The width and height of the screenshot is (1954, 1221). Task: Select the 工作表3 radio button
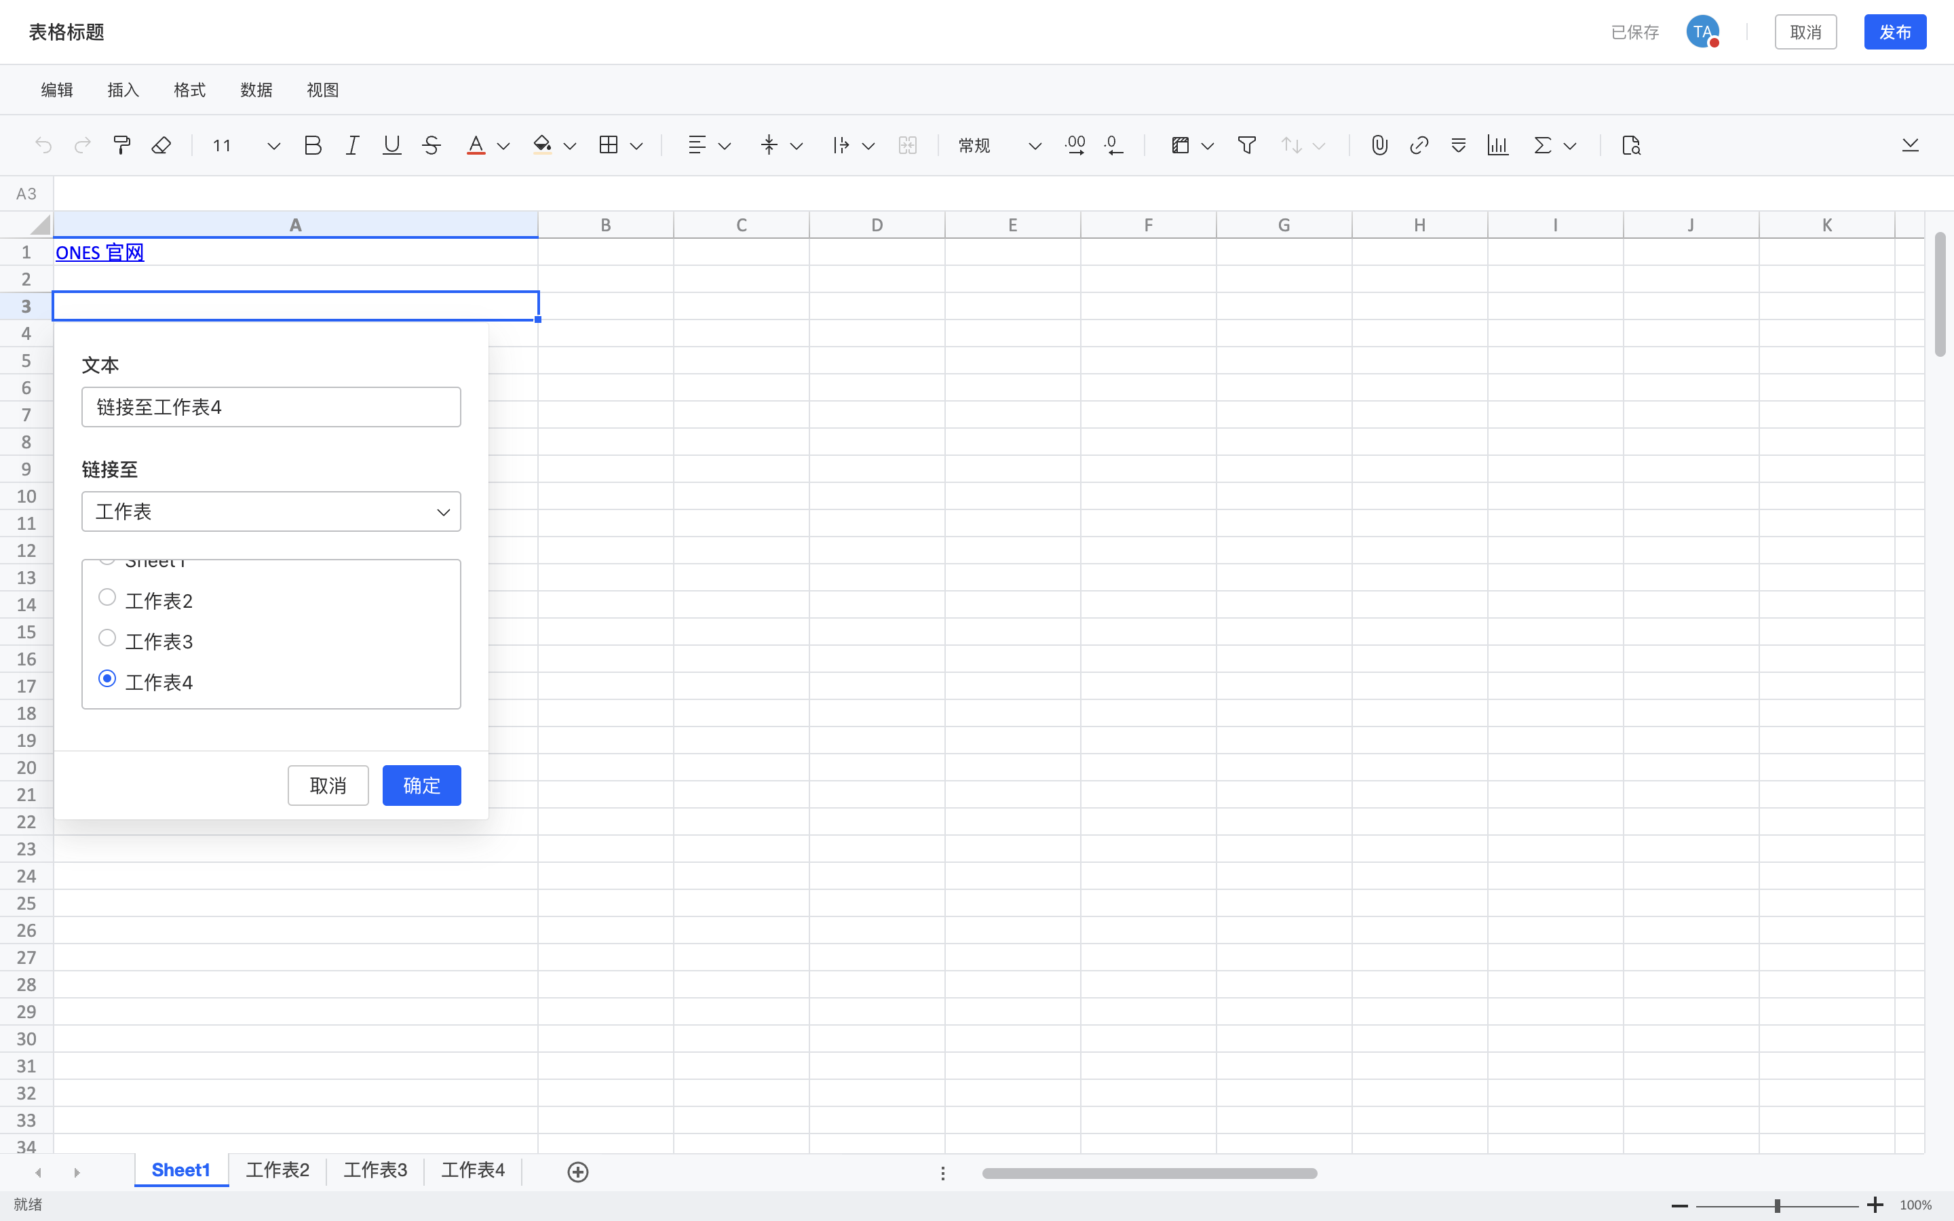[x=107, y=638]
